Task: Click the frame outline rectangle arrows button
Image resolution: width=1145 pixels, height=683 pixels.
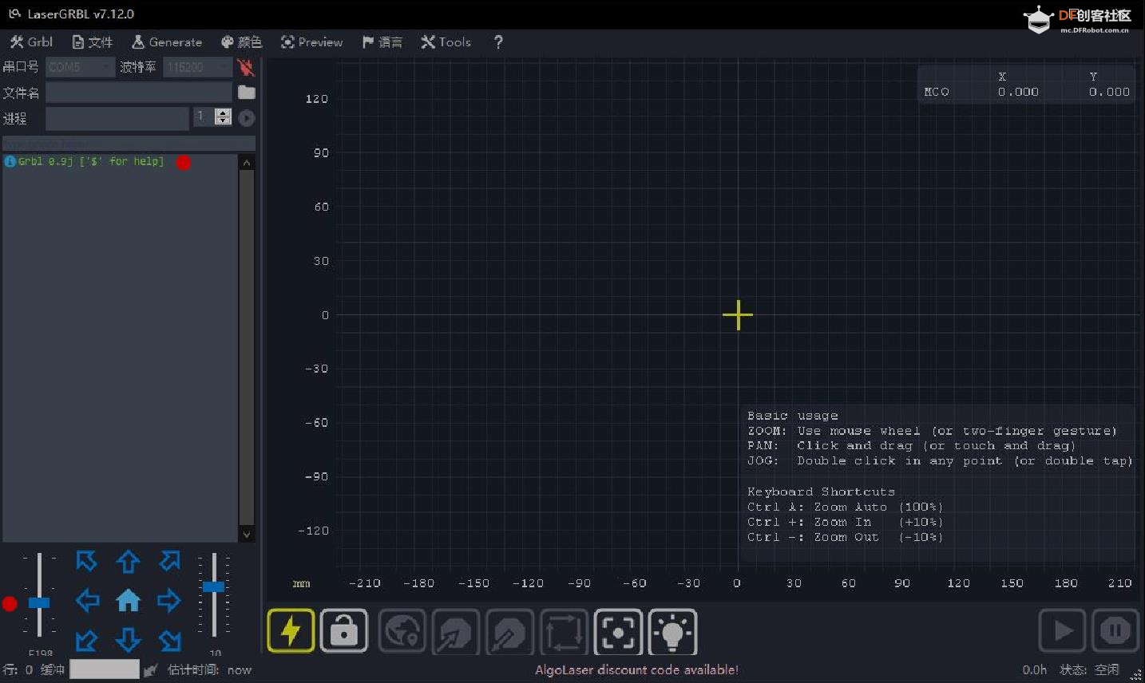Action: pyautogui.click(x=565, y=632)
